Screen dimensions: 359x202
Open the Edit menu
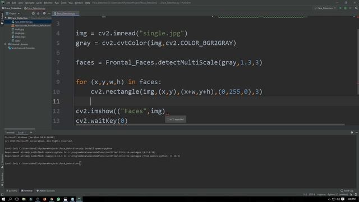point(14,3)
